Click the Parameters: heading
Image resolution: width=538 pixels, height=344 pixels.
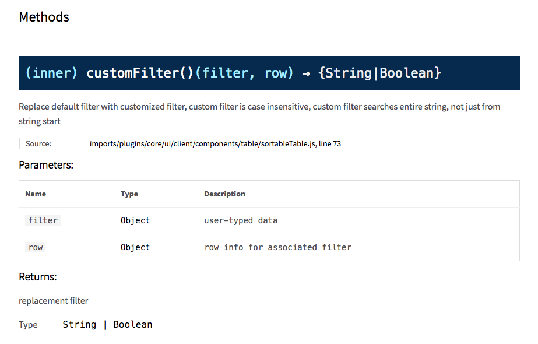coord(46,165)
